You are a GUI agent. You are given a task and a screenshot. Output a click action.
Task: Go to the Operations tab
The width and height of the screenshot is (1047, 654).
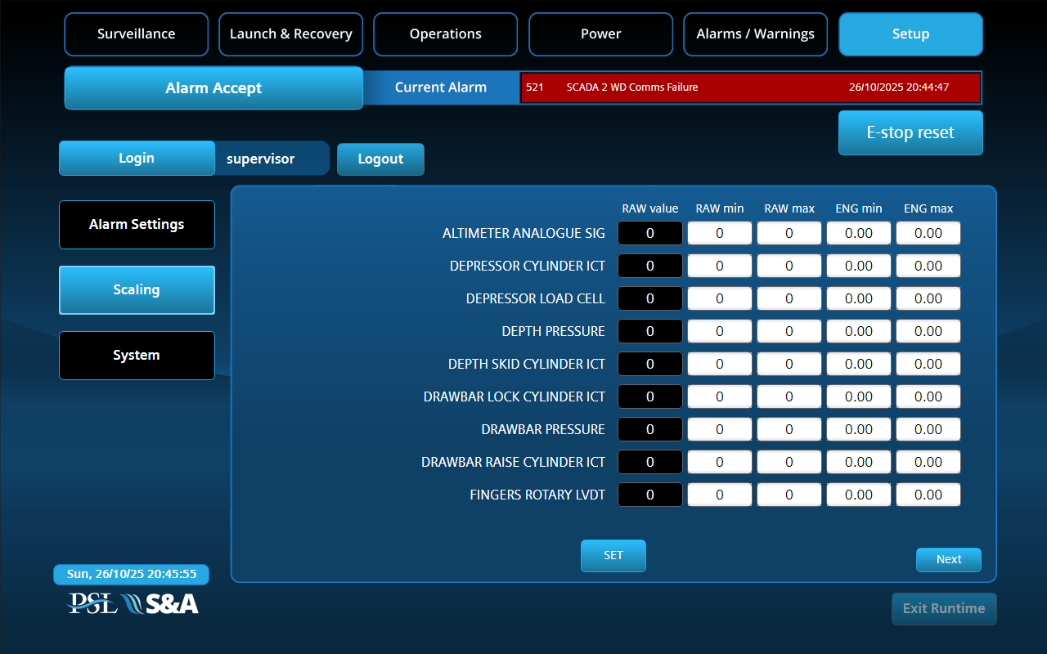[x=445, y=34]
